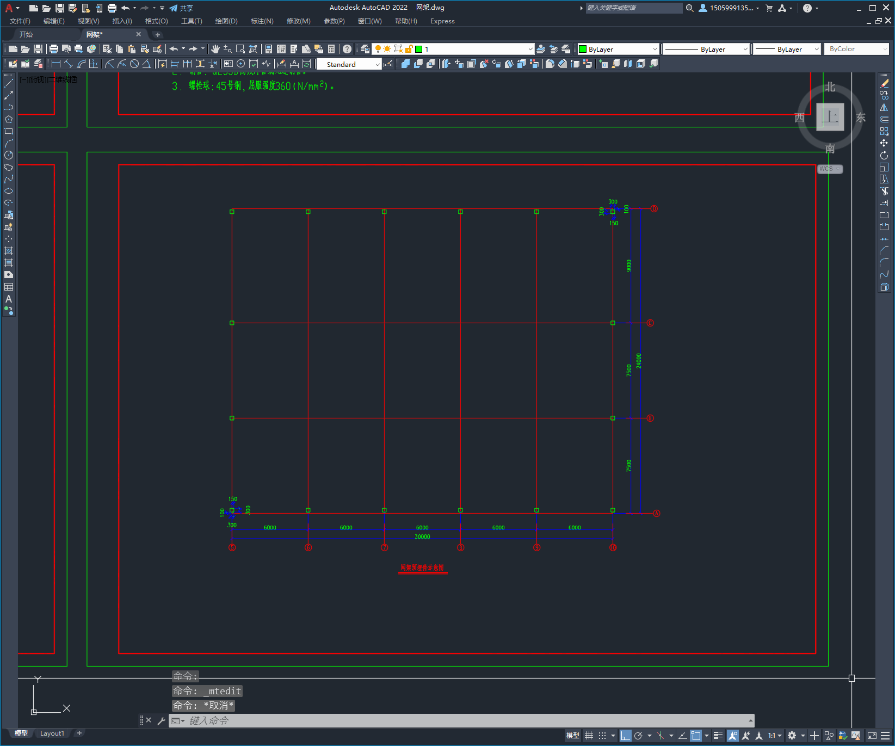The width and height of the screenshot is (895, 746).
Task: Click the green layer color swatch
Action: pos(418,49)
